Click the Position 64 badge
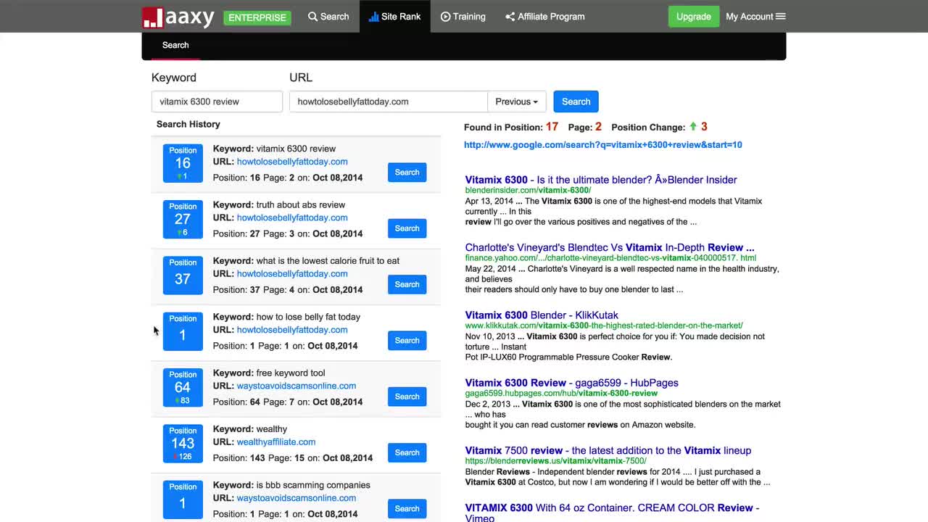 tap(183, 387)
